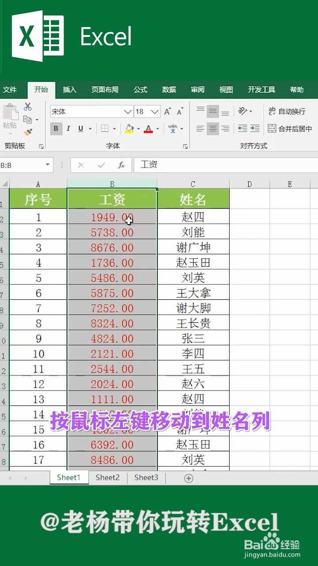The height and width of the screenshot is (566, 318).
Task: Click 合并后居中 merge and center
Action: tap(290, 129)
